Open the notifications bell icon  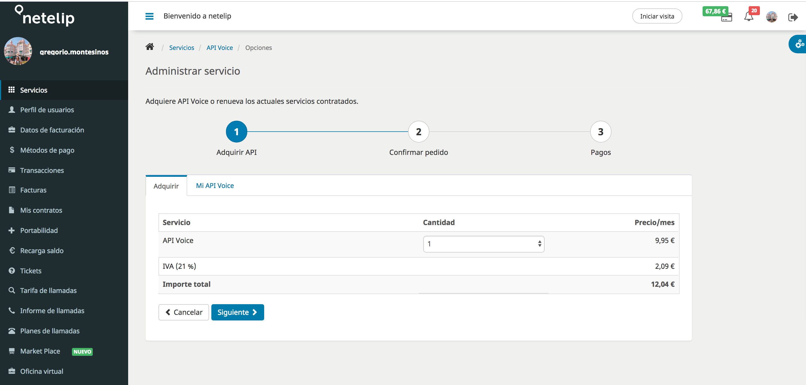tap(748, 16)
